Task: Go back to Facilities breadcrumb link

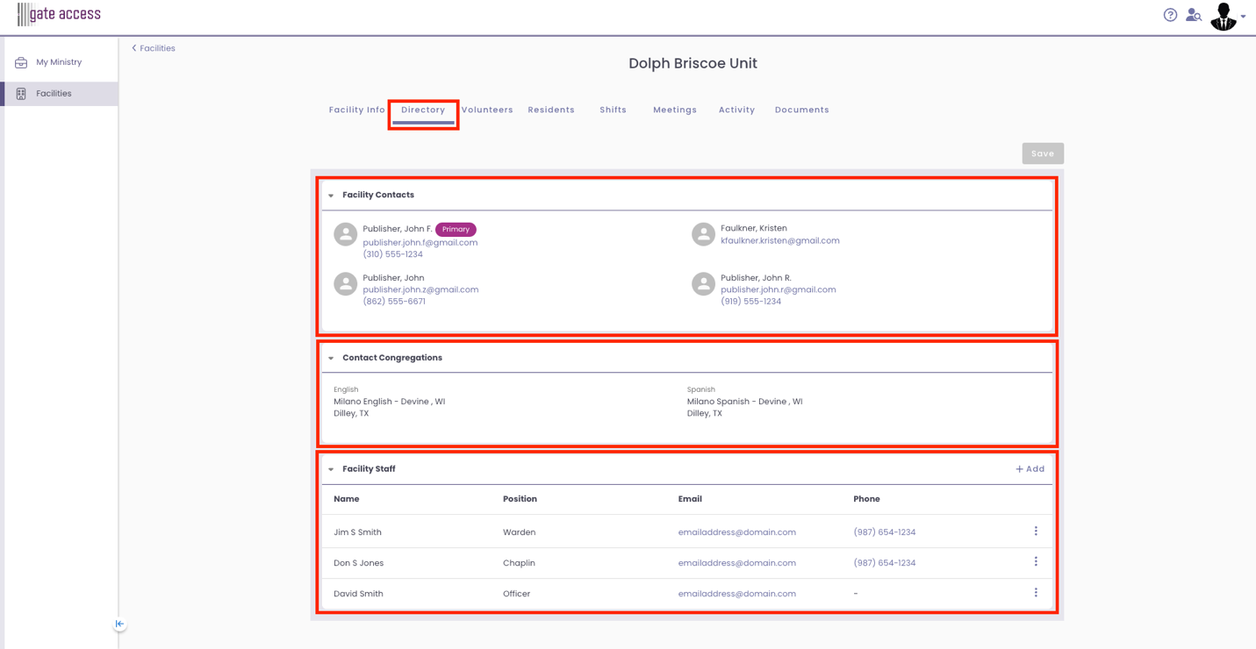Action: 154,48
